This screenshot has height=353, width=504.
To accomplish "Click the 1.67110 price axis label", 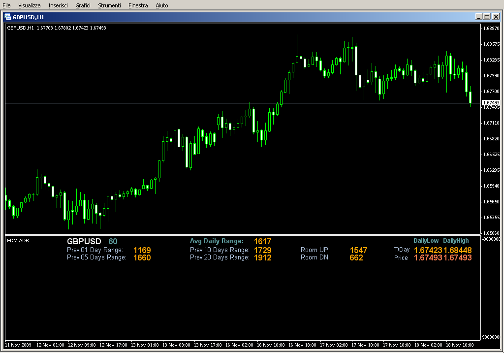I will coord(492,123).
